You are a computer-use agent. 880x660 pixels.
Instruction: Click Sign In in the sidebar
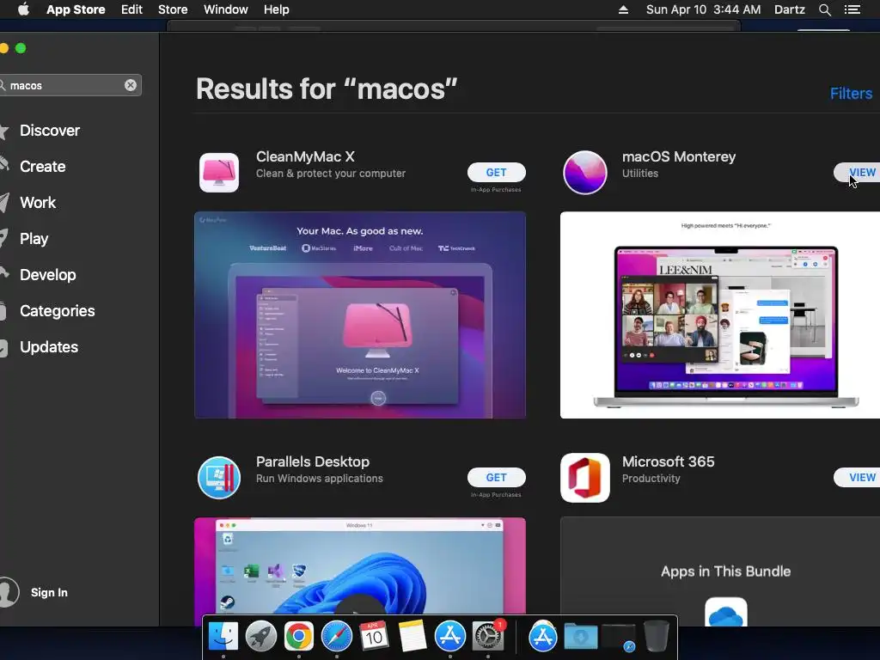(49, 593)
